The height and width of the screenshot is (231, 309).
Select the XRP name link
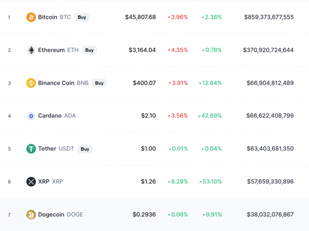click(x=50, y=181)
